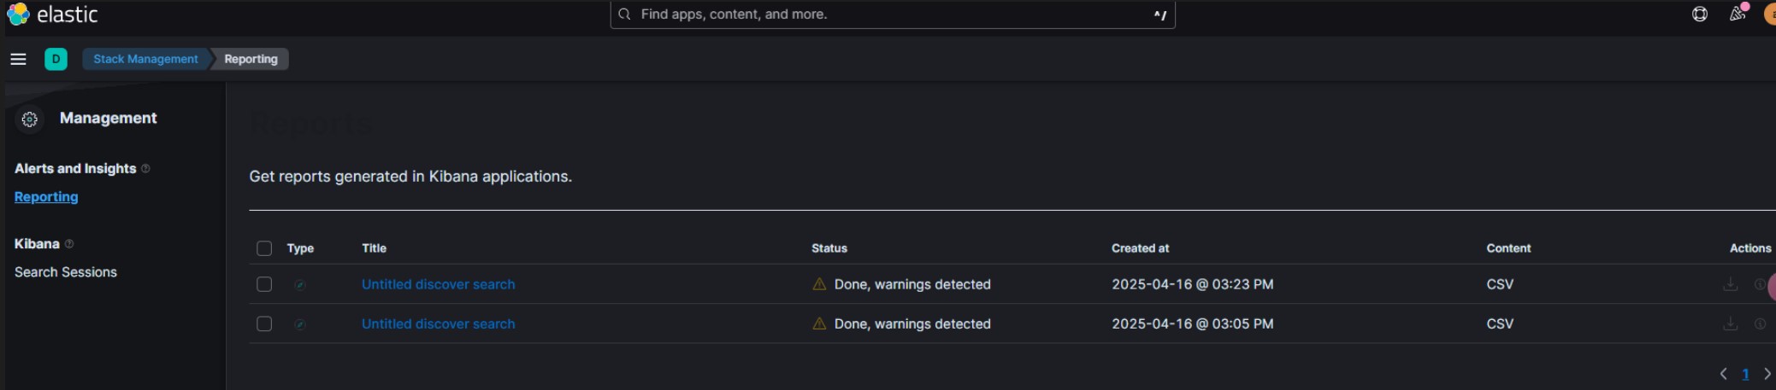The height and width of the screenshot is (390, 1776).
Task: Focus the Find apps search field
Action: tap(893, 15)
